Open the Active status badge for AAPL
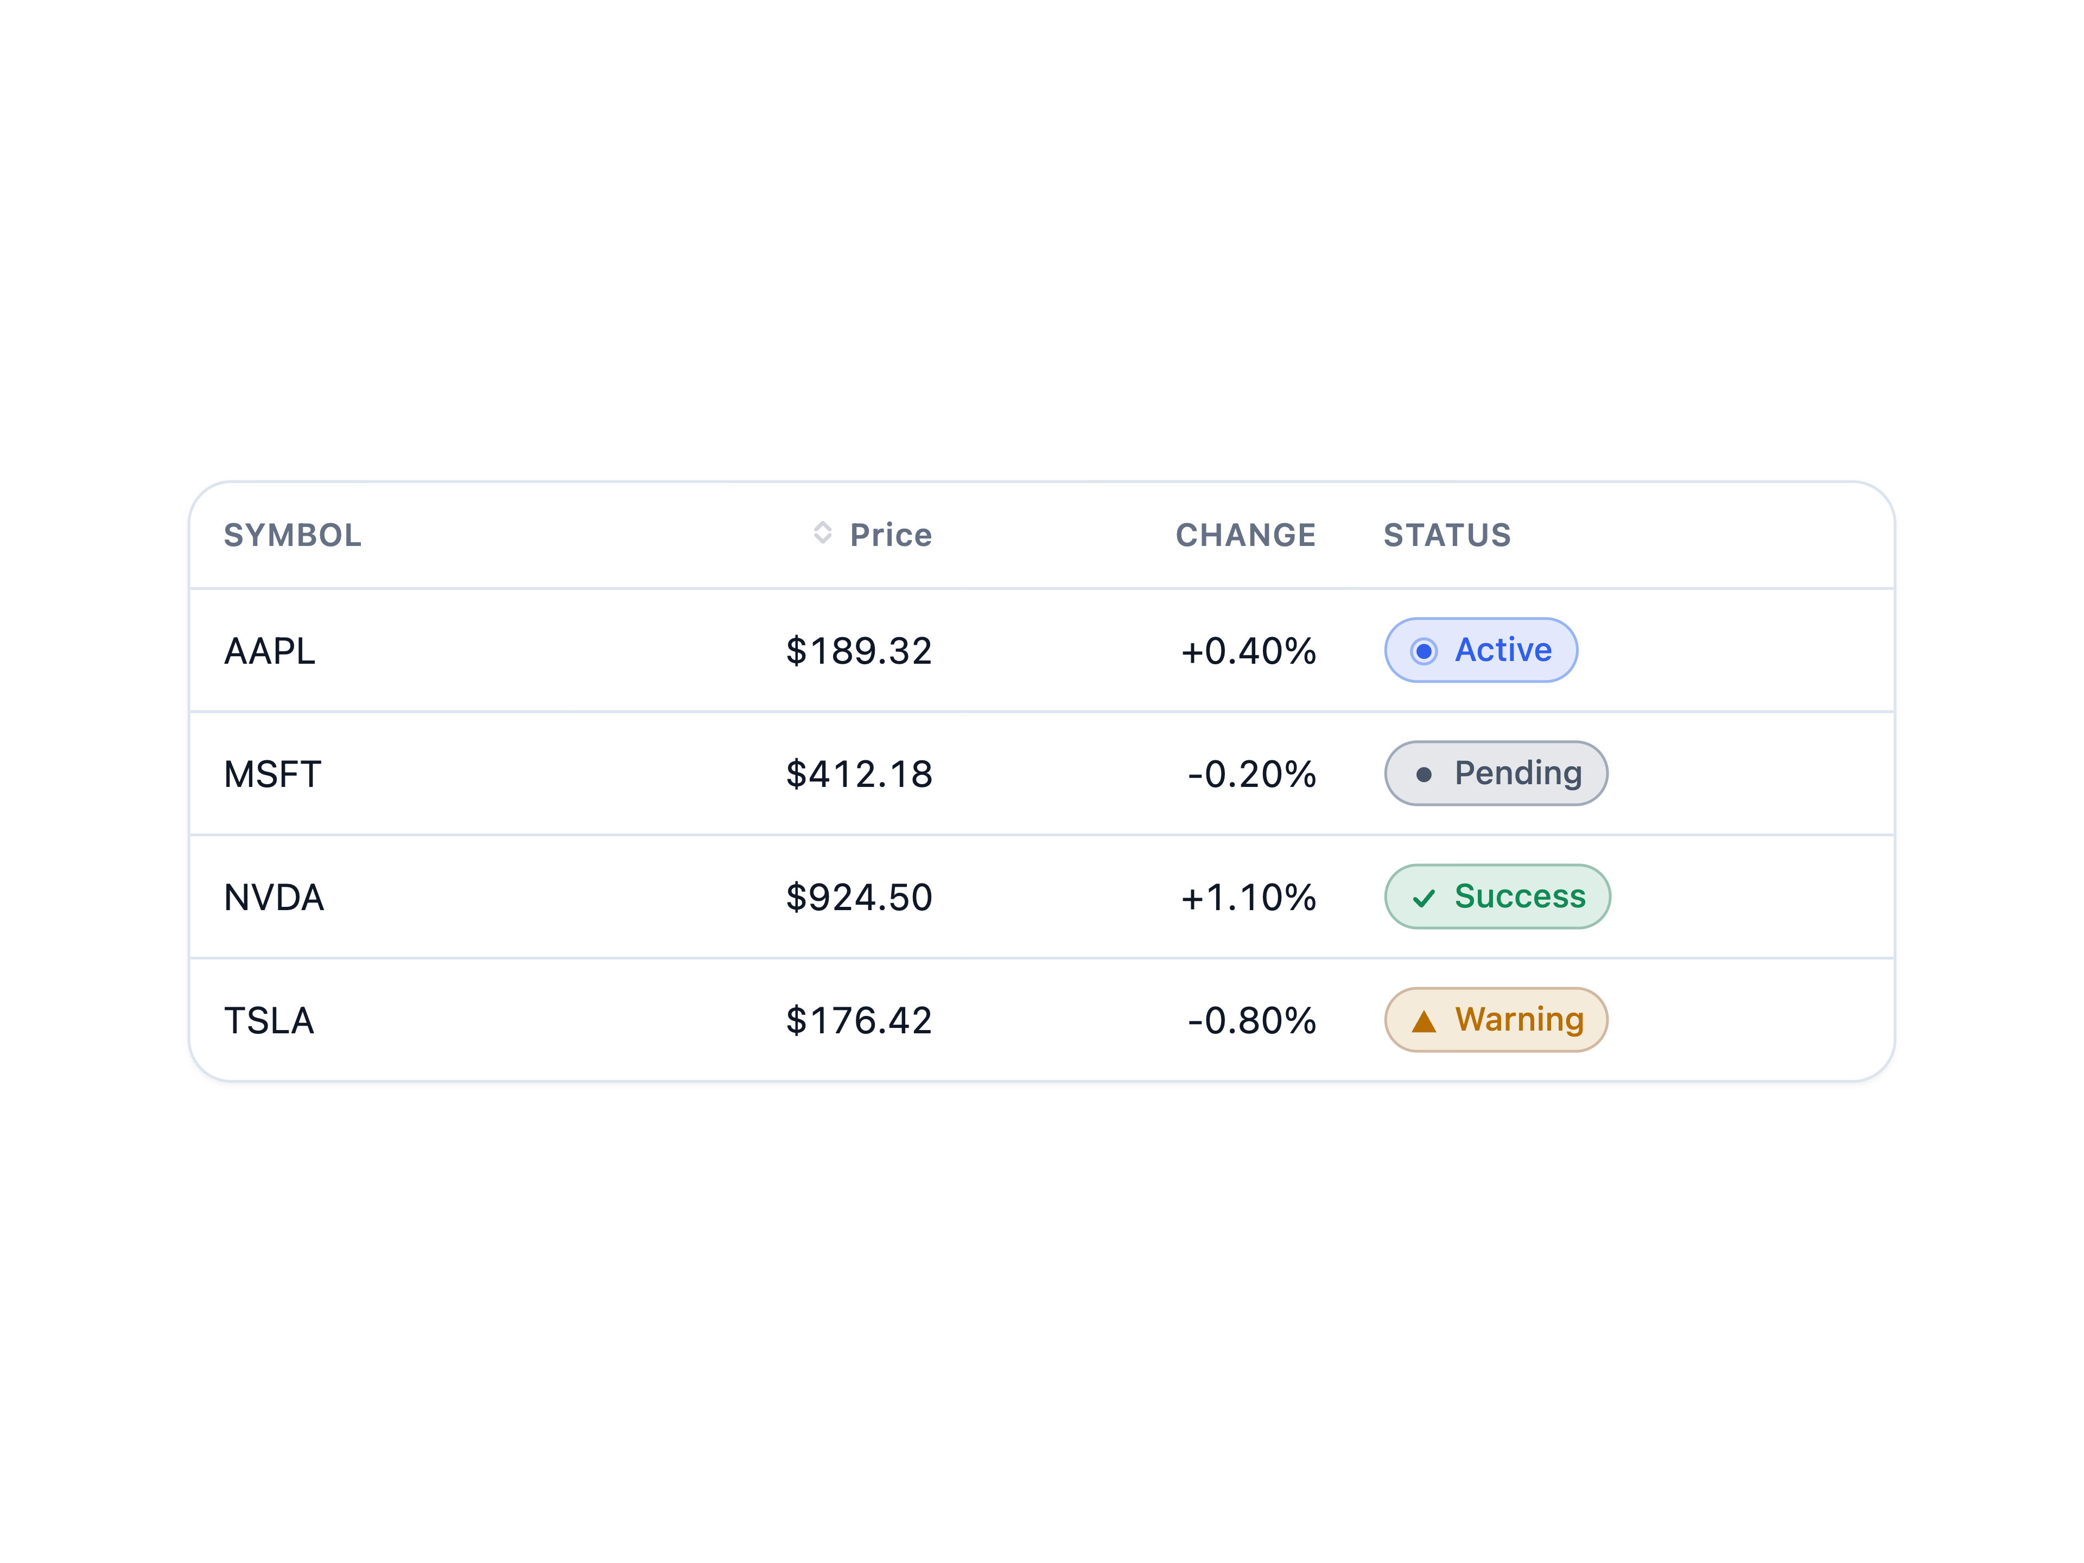The image size is (2084, 1563). (1481, 650)
